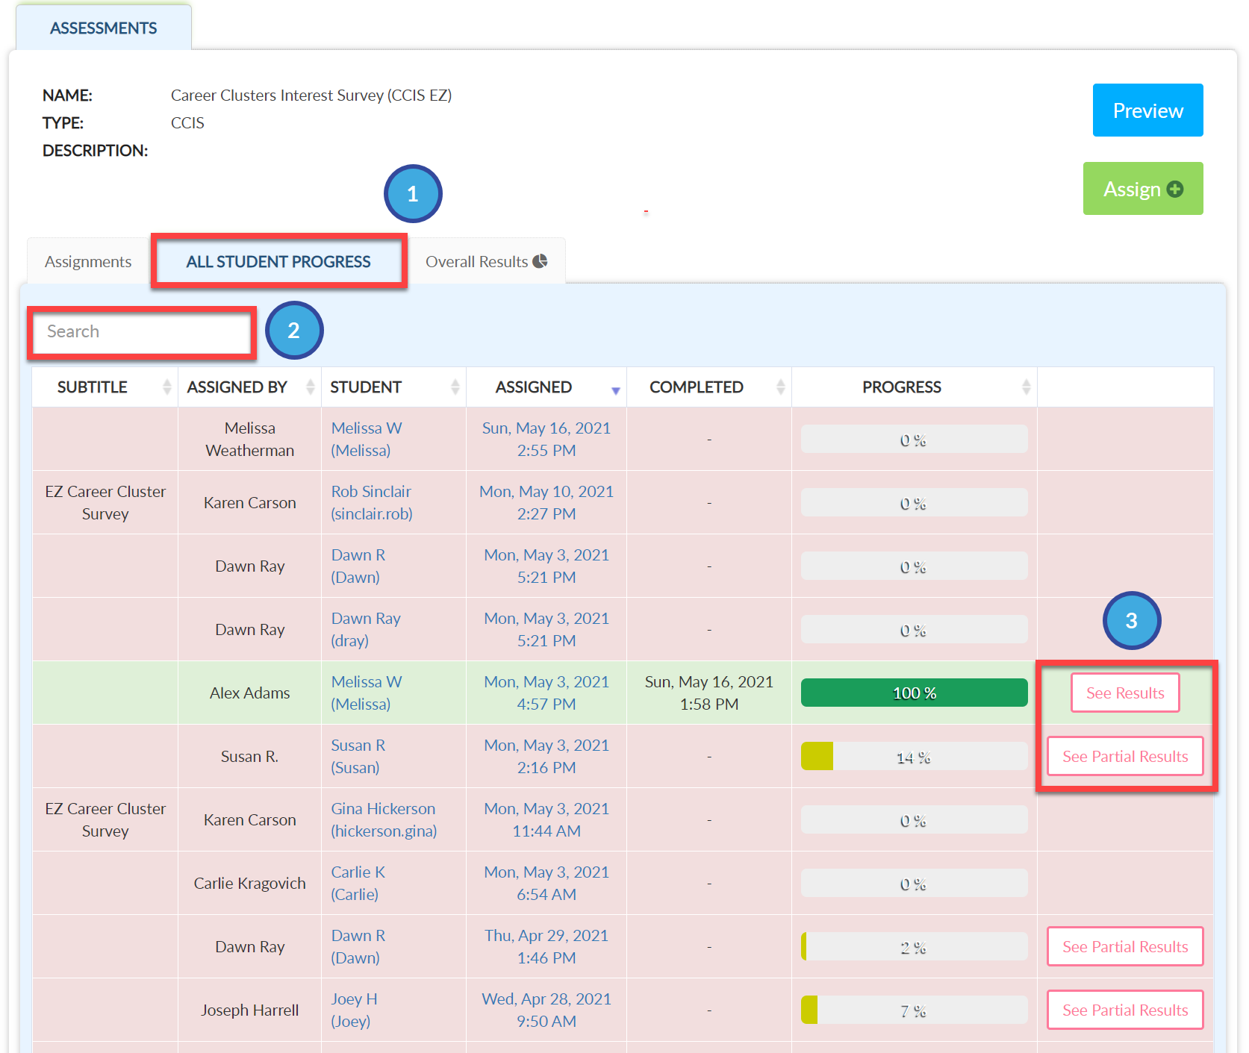See Partial Results for Joey H
The width and height of the screenshot is (1249, 1053).
click(x=1125, y=1010)
